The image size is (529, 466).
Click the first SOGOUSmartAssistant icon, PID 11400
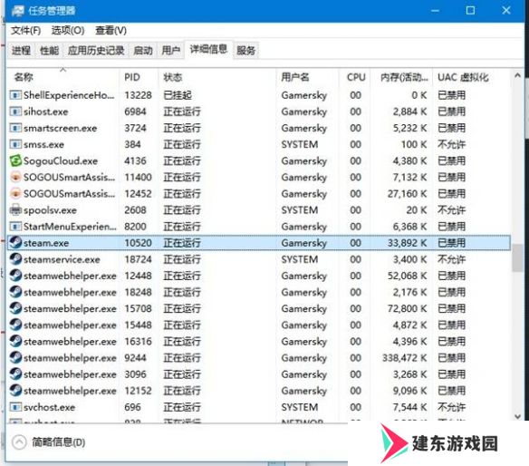tap(15, 177)
